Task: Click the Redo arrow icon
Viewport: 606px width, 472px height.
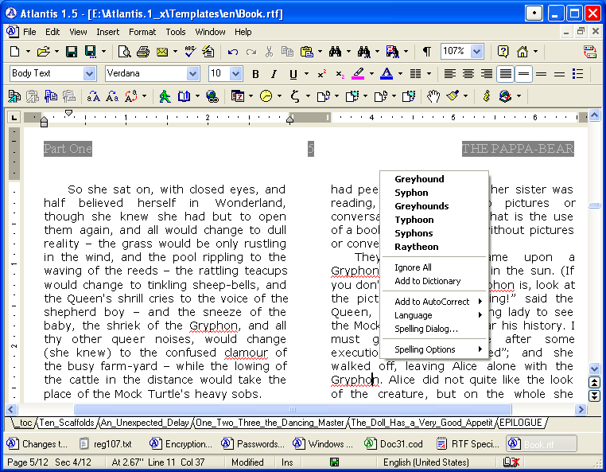Action: (251, 52)
